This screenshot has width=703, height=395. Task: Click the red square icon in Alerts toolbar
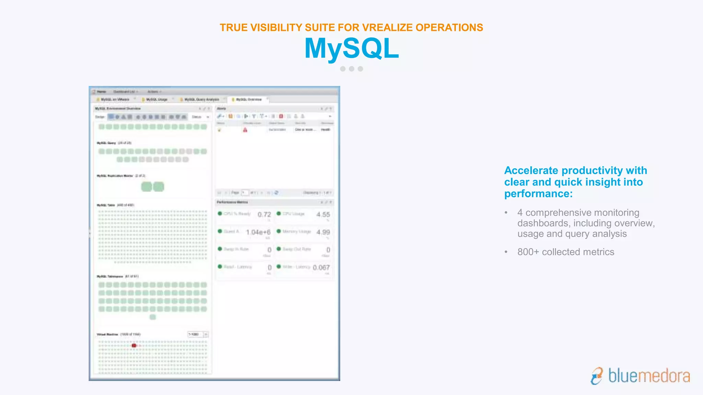[281, 116]
